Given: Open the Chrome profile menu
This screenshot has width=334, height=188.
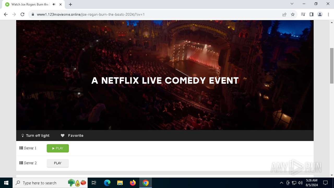Looking at the screenshot, I should point(320,14).
